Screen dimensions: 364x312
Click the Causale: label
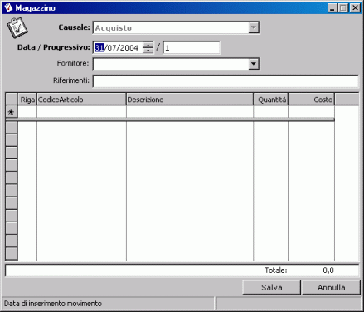(x=74, y=27)
